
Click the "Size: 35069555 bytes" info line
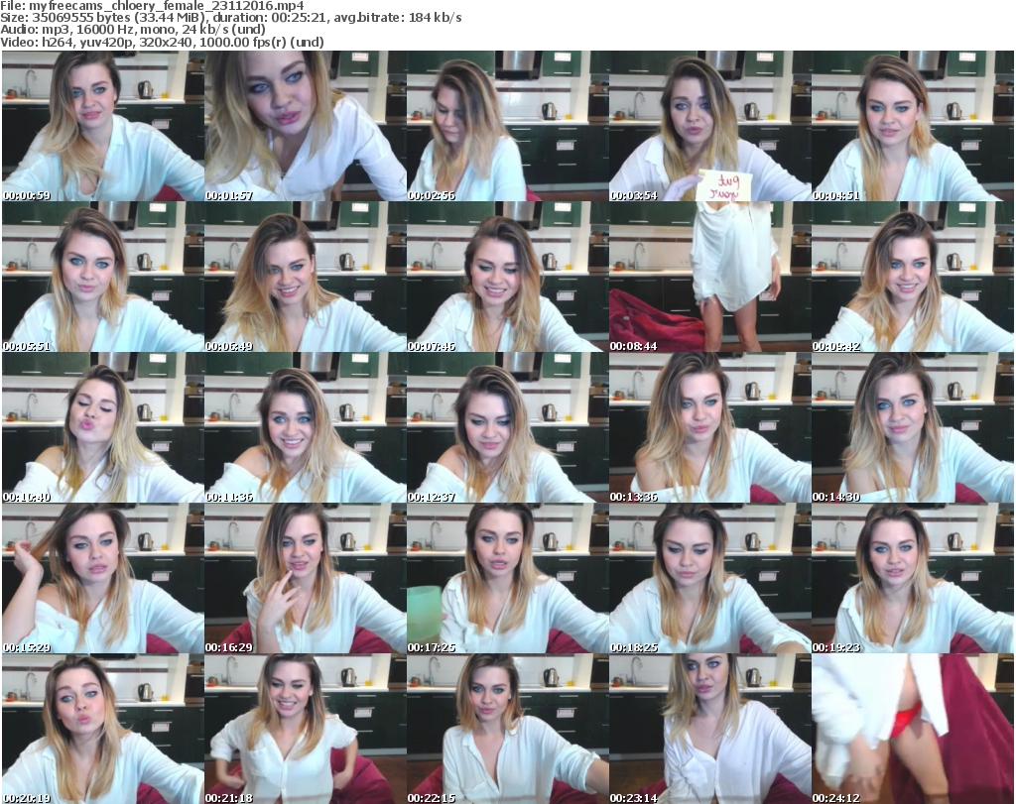point(231,18)
